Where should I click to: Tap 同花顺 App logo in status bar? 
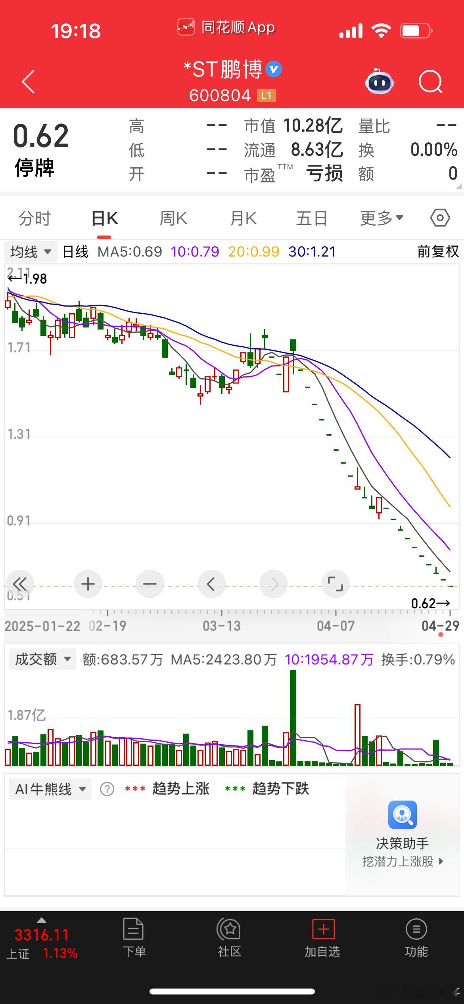tap(186, 27)
